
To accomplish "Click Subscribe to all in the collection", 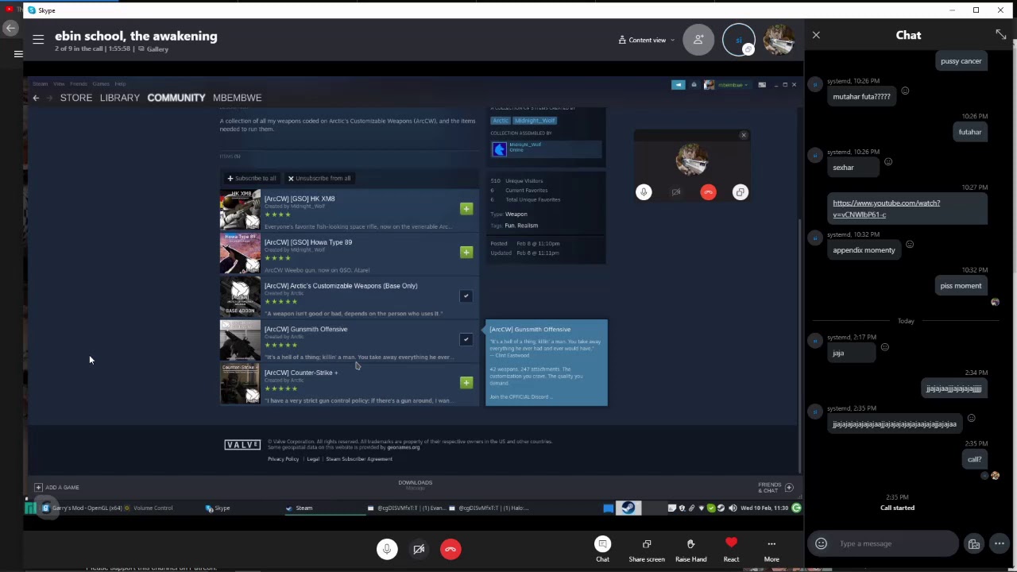I will click(252, 178).
